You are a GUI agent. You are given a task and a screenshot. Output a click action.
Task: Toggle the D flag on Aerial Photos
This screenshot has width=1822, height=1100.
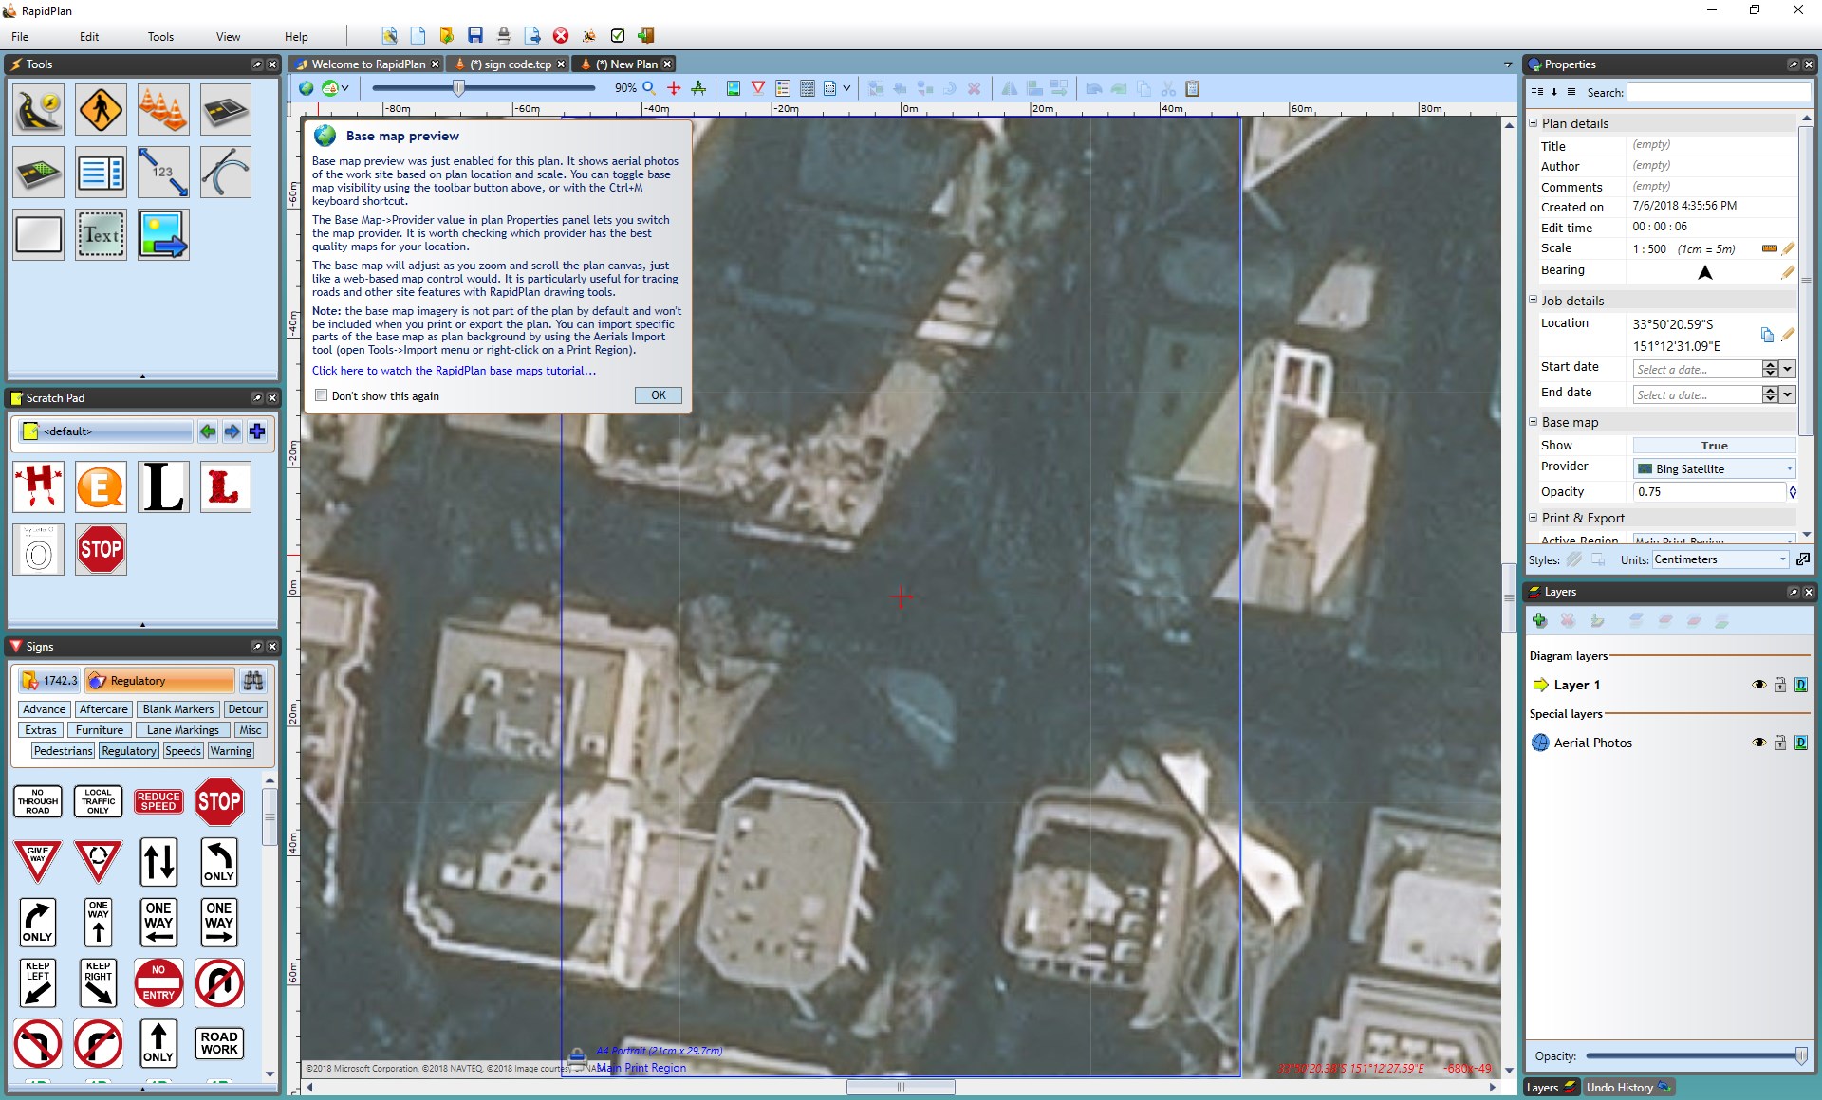pyautogui.click(x=1801, y=742)
